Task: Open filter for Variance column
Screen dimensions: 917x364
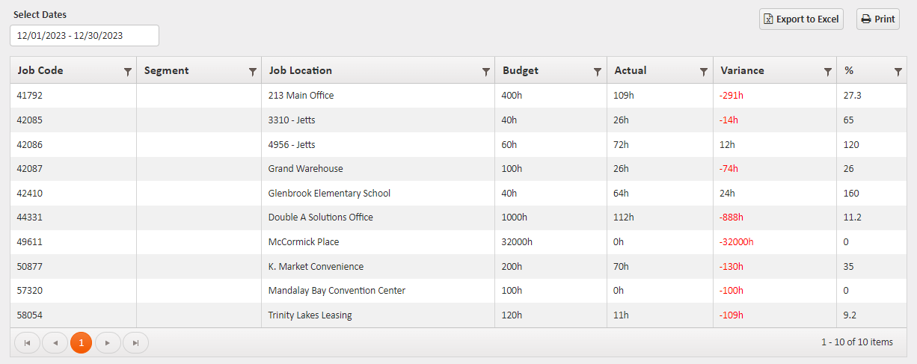Action: pyautogui.click(x=827, y=72)
